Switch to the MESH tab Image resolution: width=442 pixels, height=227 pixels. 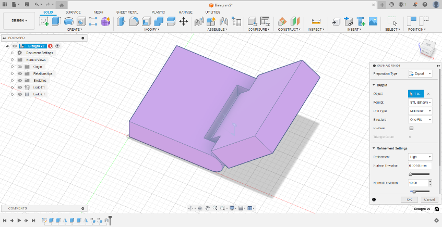[x=99, y=12]
